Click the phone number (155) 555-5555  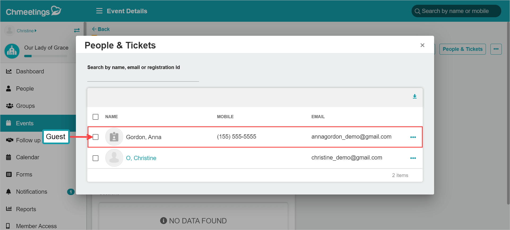click(x=236, y=136)
